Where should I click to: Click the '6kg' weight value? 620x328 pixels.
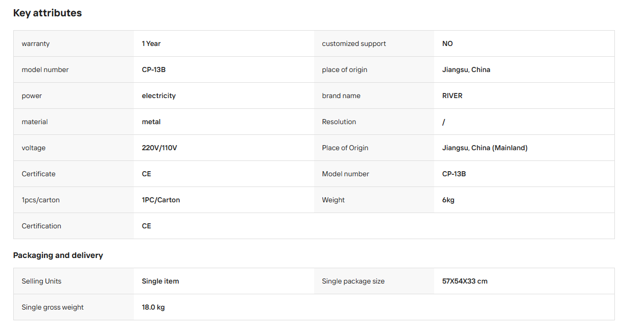pos(448,200)
